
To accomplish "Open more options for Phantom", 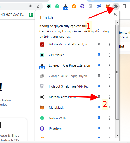I will pos(110,129).
